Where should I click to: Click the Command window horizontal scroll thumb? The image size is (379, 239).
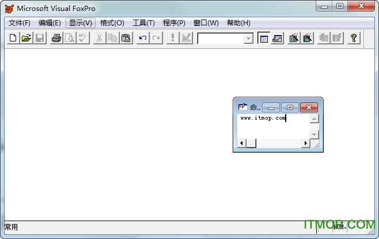tap(251, 143)
